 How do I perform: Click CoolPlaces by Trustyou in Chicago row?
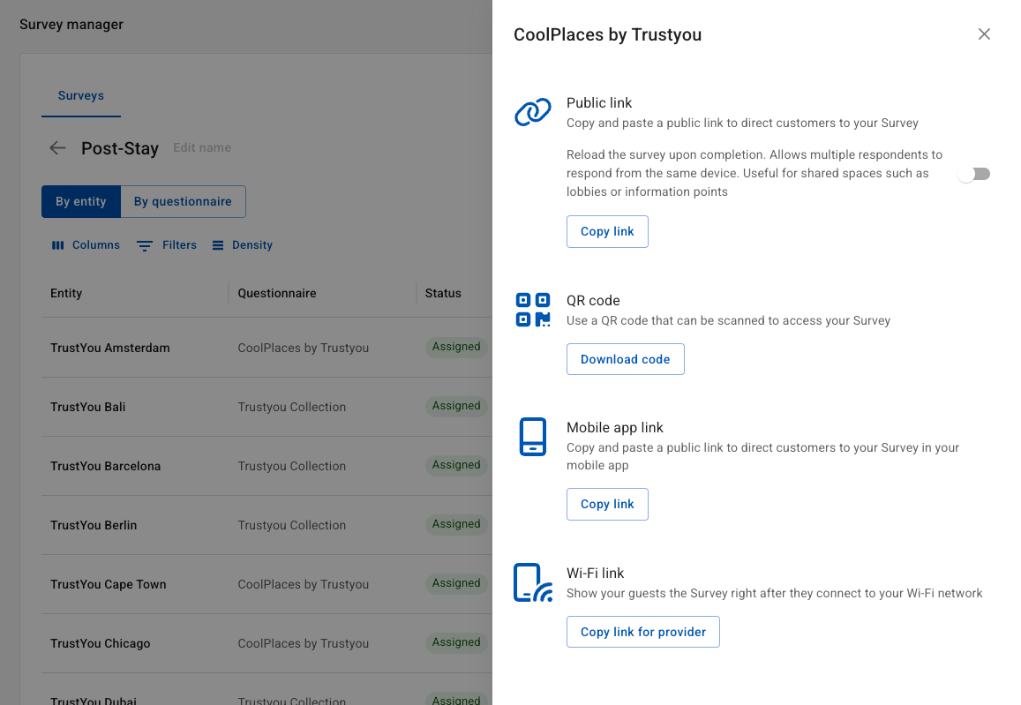point(304,644)
